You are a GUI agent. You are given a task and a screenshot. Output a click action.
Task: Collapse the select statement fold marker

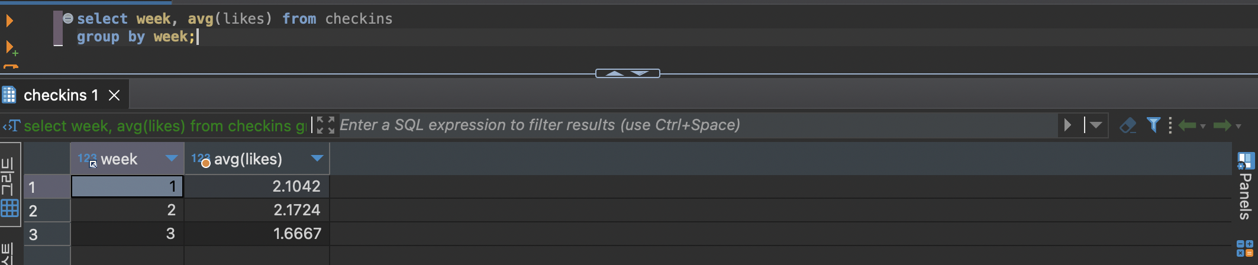click(68, 18)
